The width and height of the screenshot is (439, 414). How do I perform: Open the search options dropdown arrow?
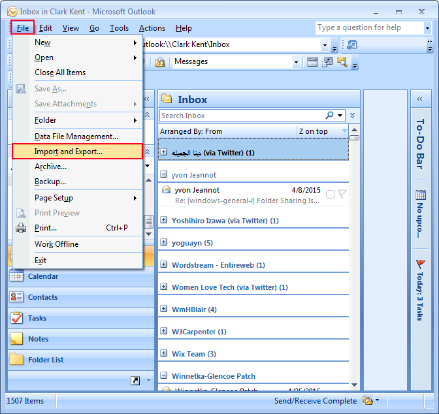click(x=340, y=116)
